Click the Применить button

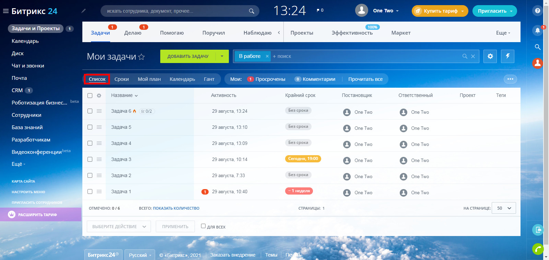[175, 226]
